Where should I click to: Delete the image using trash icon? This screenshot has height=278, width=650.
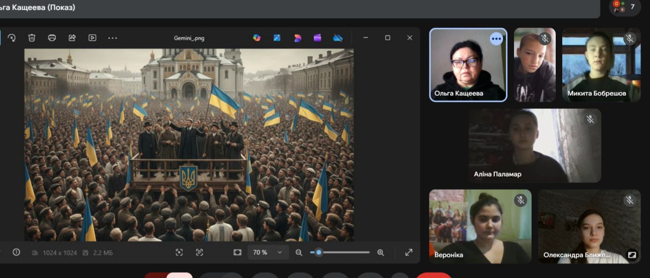pyautogui.click(x=32, y=38)
